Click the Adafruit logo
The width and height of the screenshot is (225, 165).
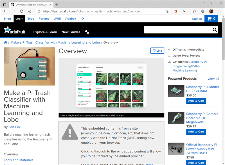[x=15, y=30]
